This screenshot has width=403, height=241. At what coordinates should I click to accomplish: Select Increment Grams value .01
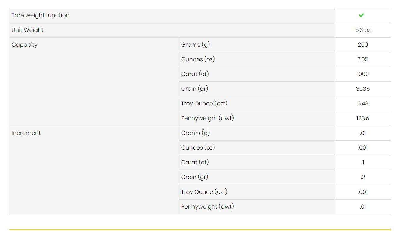point(363,133)
